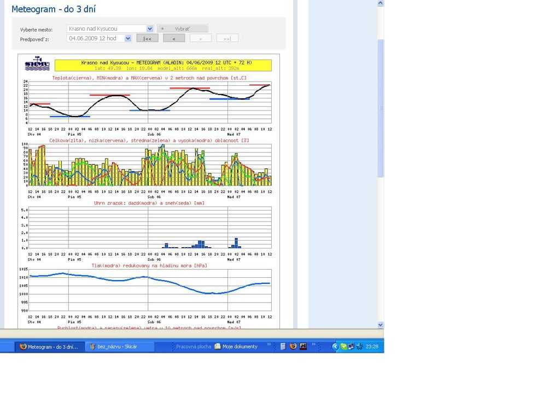Click the SHMU logo on the meteogram
Image resolution: width=560 pixels, height=420 pixels.
37,63
